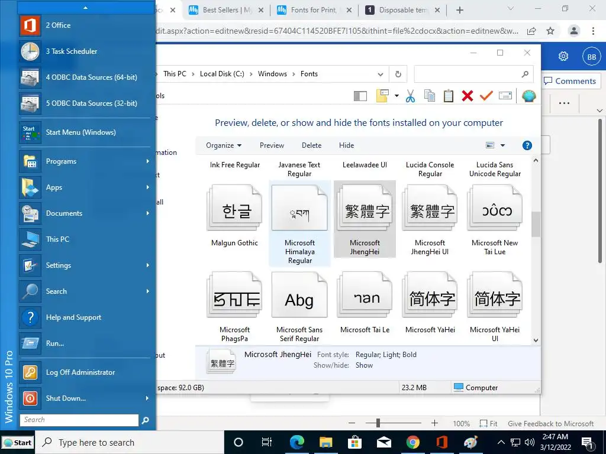606x454 pixels.
Task: Select Microsoft Sans Serif Regular font
Action: 299,307
